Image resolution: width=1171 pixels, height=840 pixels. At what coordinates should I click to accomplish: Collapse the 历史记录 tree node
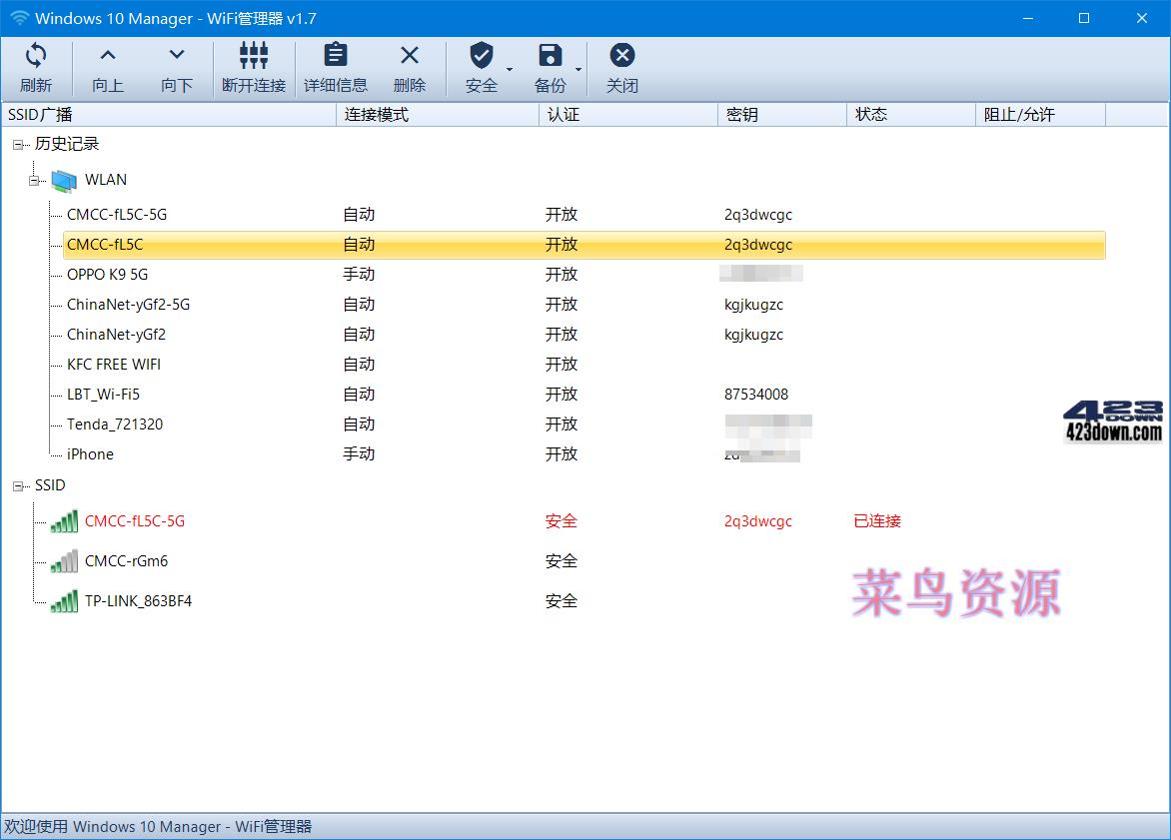[17, 144]
